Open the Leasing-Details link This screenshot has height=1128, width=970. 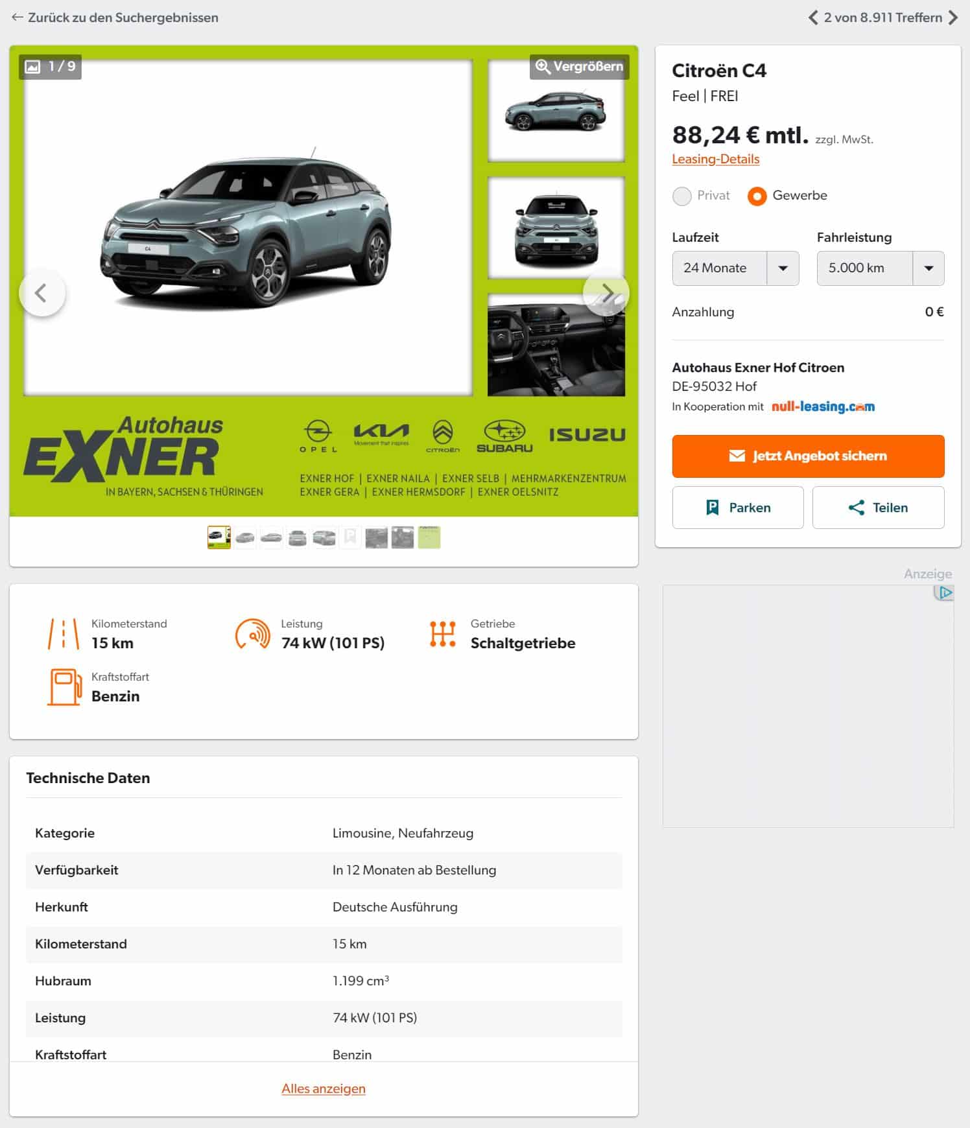(715, 159)
